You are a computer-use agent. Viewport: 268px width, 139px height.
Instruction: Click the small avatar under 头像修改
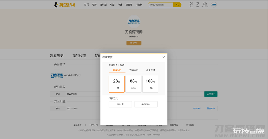point(57,75)
